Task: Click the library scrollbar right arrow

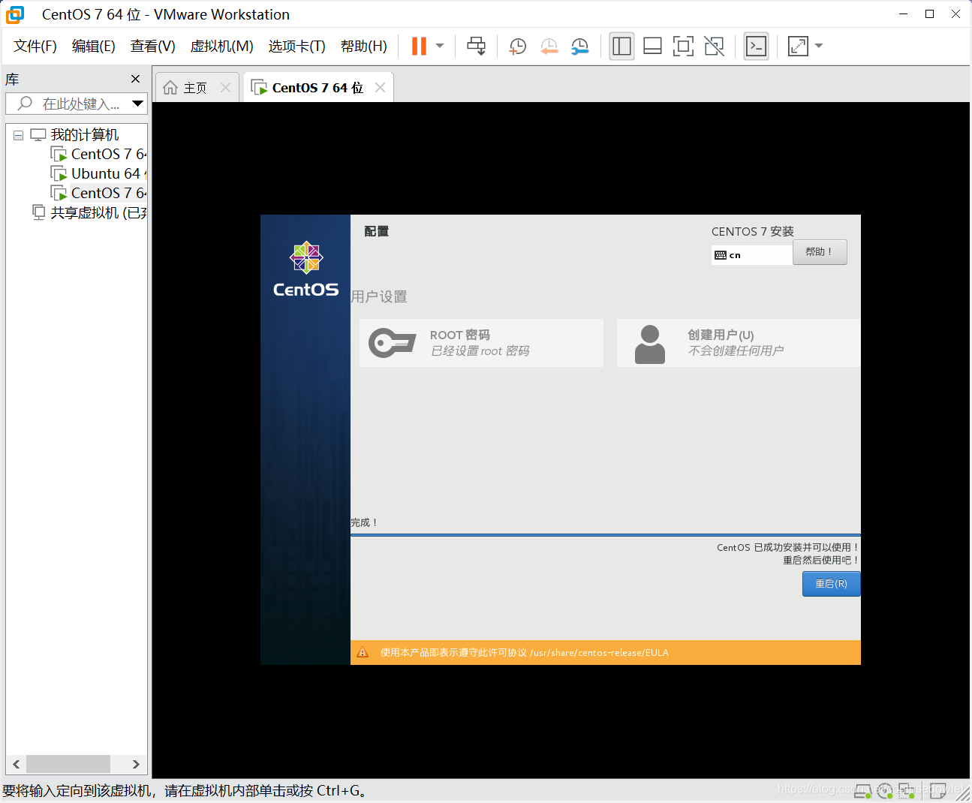Action: [136, 764]
